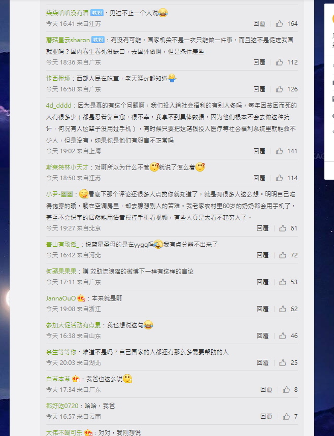Like 斯莱特林小天才's comment with 114 likes
The image size is (334, 436).
tap(280, 178)
